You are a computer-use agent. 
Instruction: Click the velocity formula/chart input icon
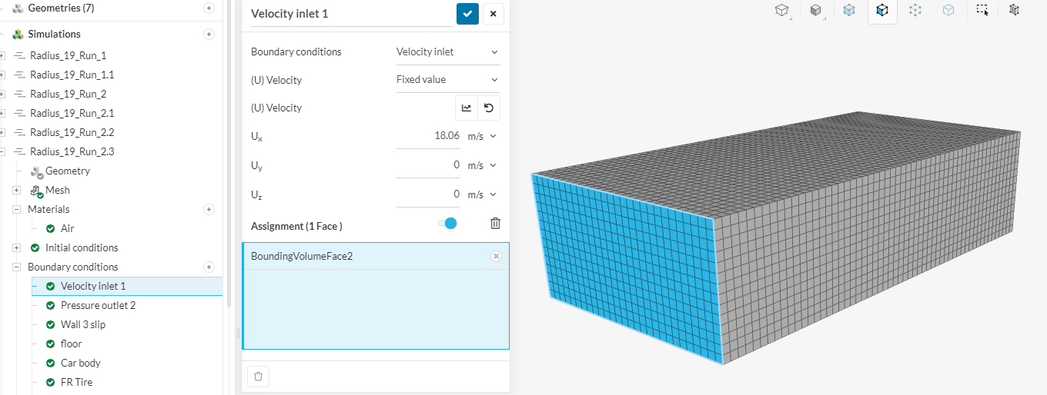pos(467,108)
